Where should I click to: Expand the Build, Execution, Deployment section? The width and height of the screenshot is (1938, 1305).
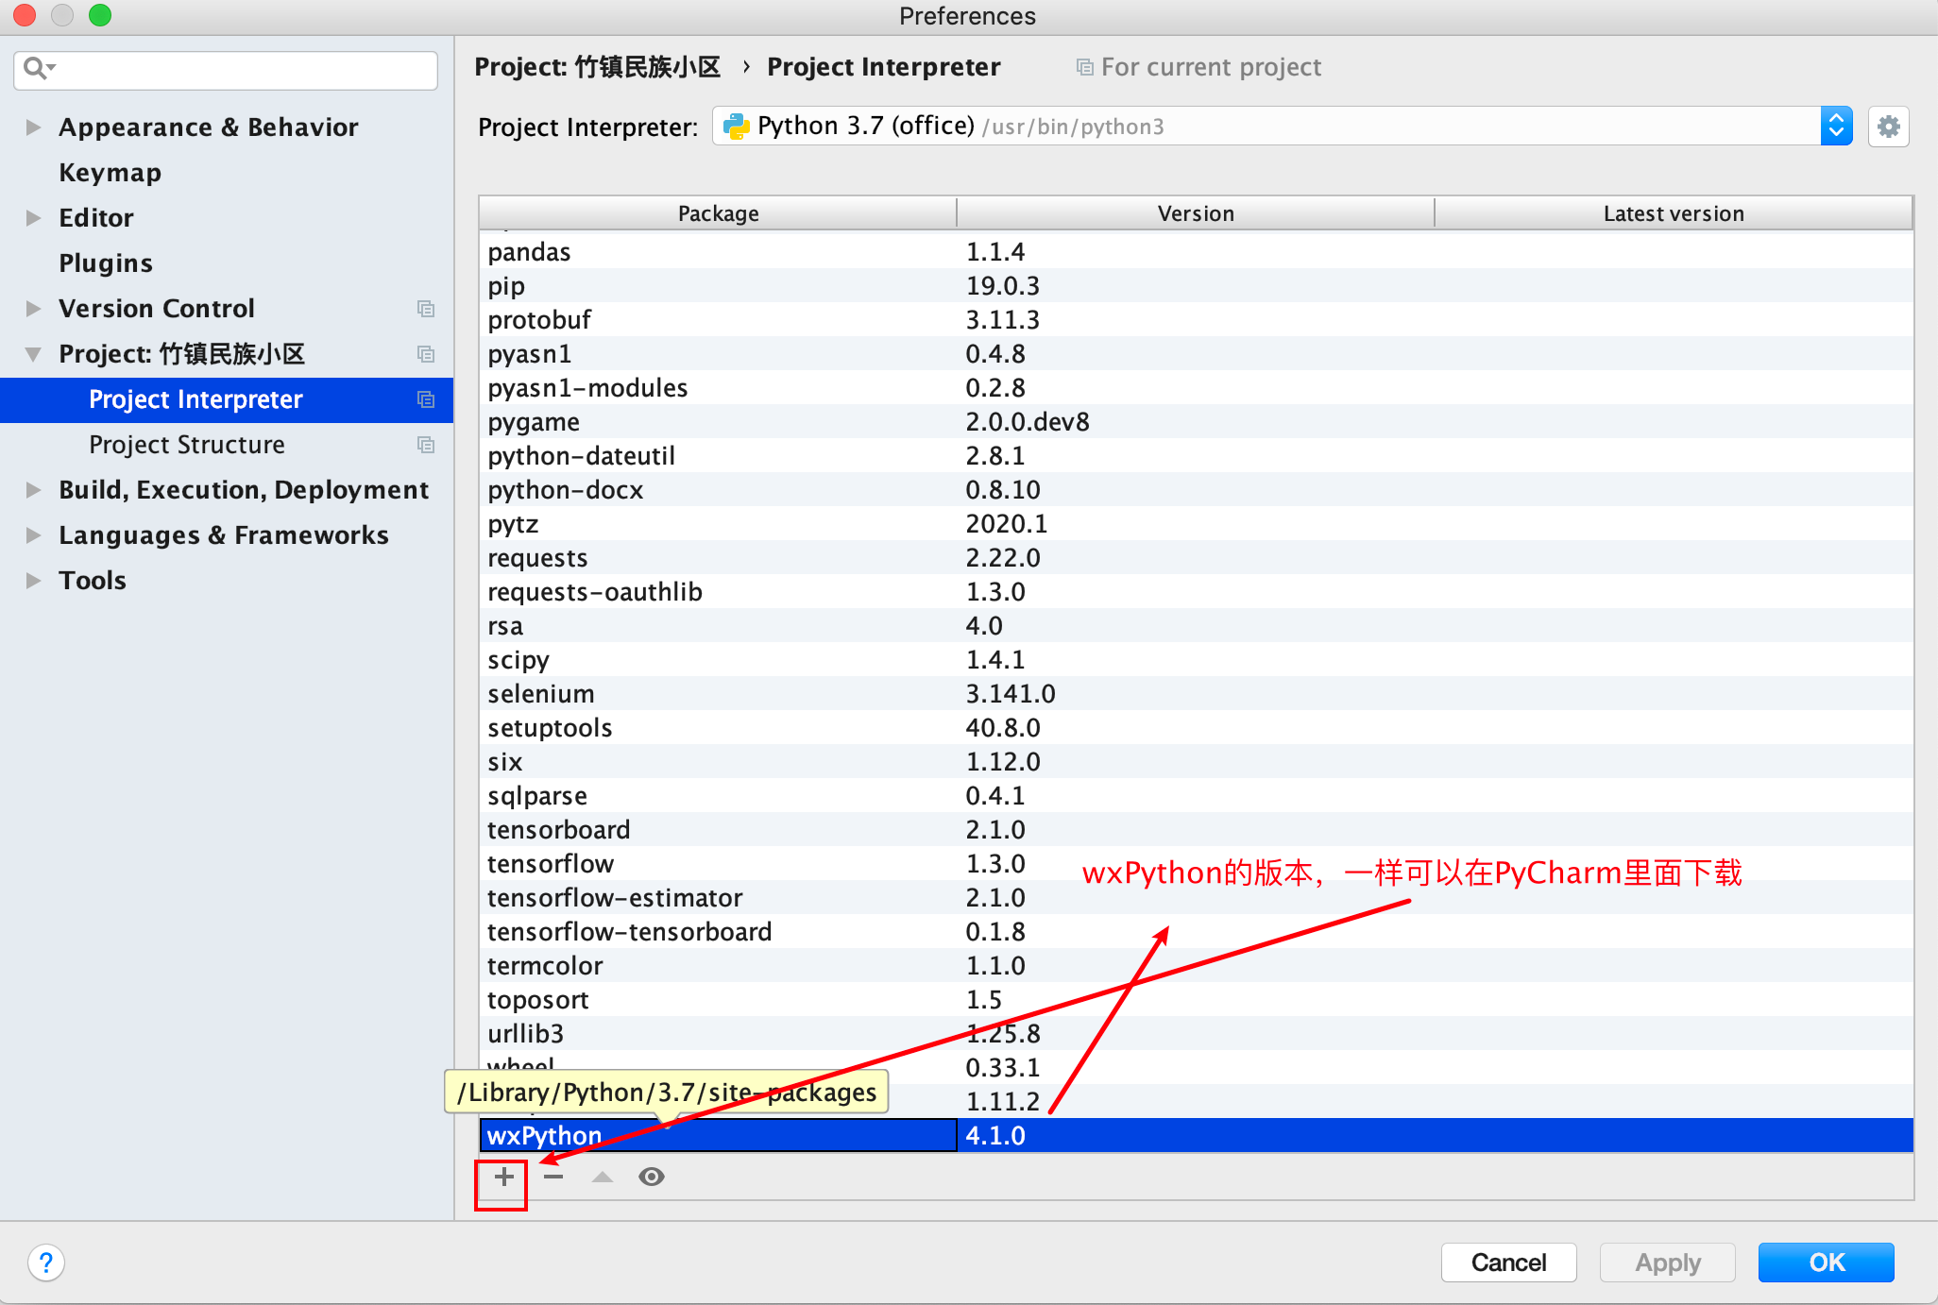33,490
